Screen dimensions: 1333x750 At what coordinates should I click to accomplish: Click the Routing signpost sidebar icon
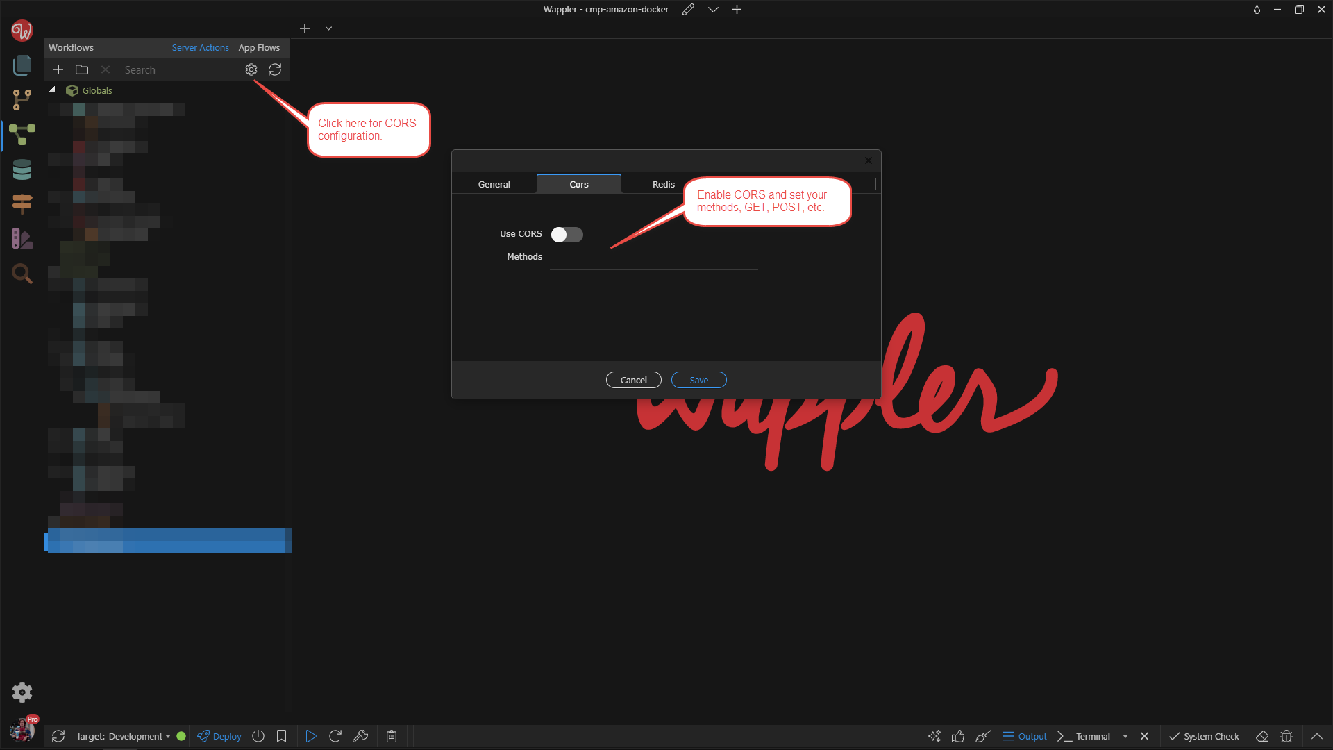tap(22, 203)
